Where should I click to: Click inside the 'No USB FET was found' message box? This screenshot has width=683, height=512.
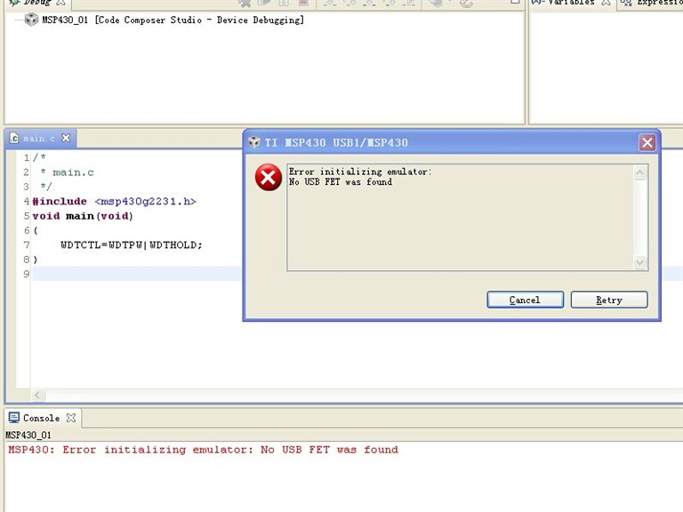(x=460, y=218)
